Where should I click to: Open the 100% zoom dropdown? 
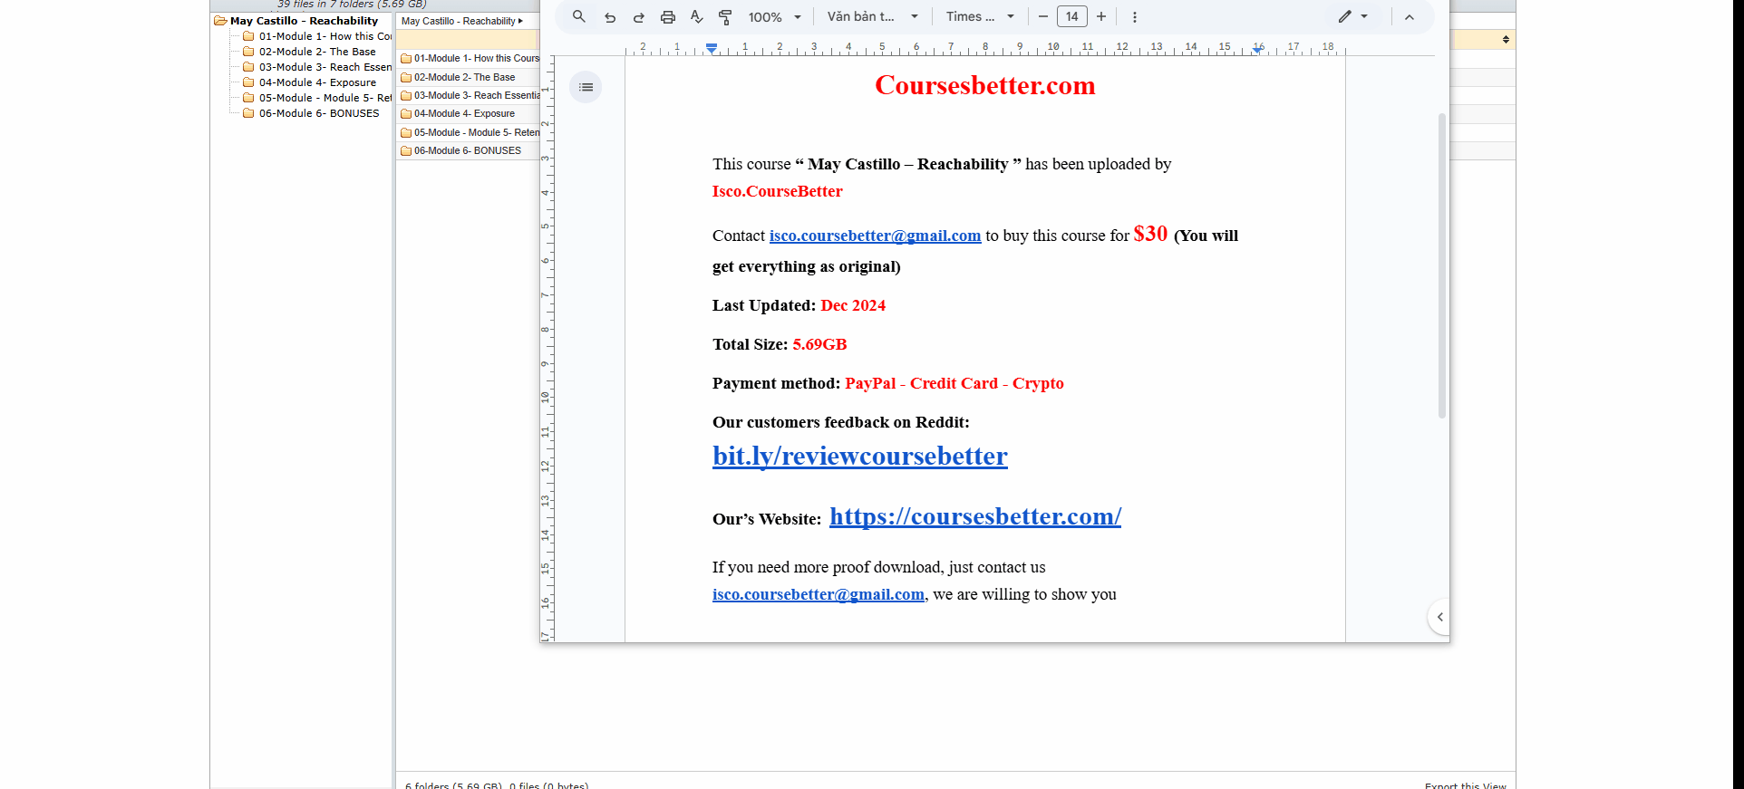click(x=774, y=17)
